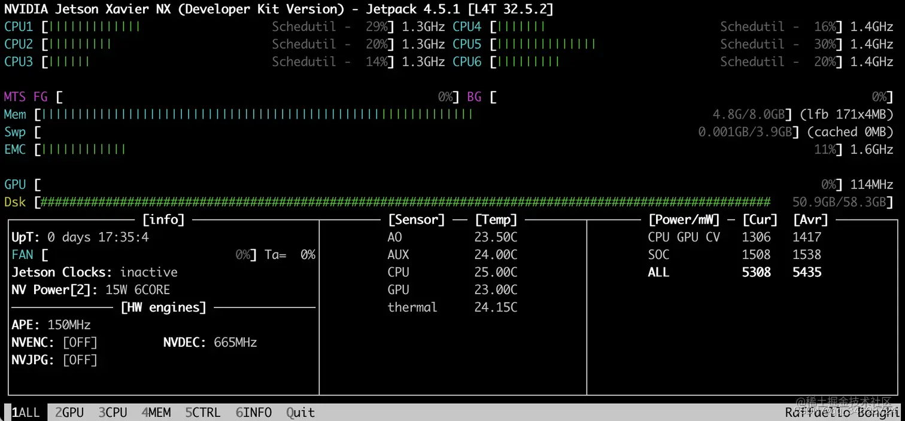Image resolution: width=905 pixels, height=421 pixels.
Task: Click the GPU sensor '23.00C' value
Action: pyautogui.click(x=496, y=290)
